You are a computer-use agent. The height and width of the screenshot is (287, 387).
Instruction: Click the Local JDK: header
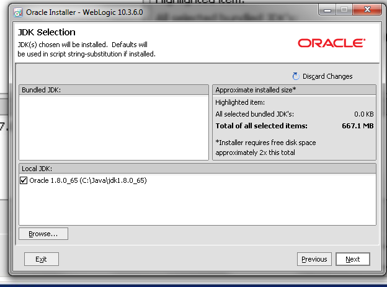(x=197, y=169)
